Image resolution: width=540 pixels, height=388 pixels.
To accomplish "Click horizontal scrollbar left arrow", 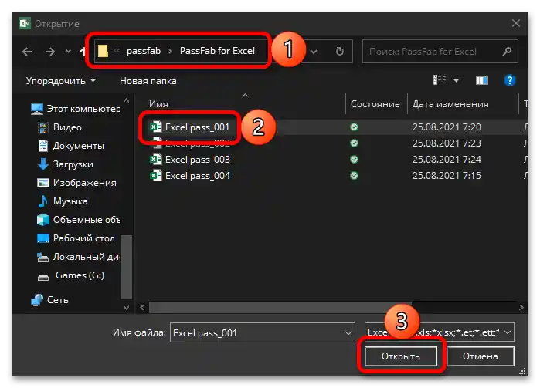I will tap(143, 308).
